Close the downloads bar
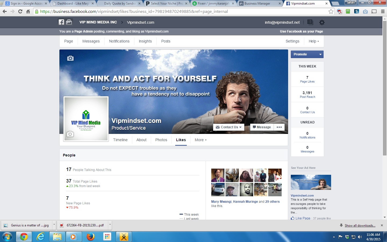Viewport: 387px width, 242px height. 382,225
